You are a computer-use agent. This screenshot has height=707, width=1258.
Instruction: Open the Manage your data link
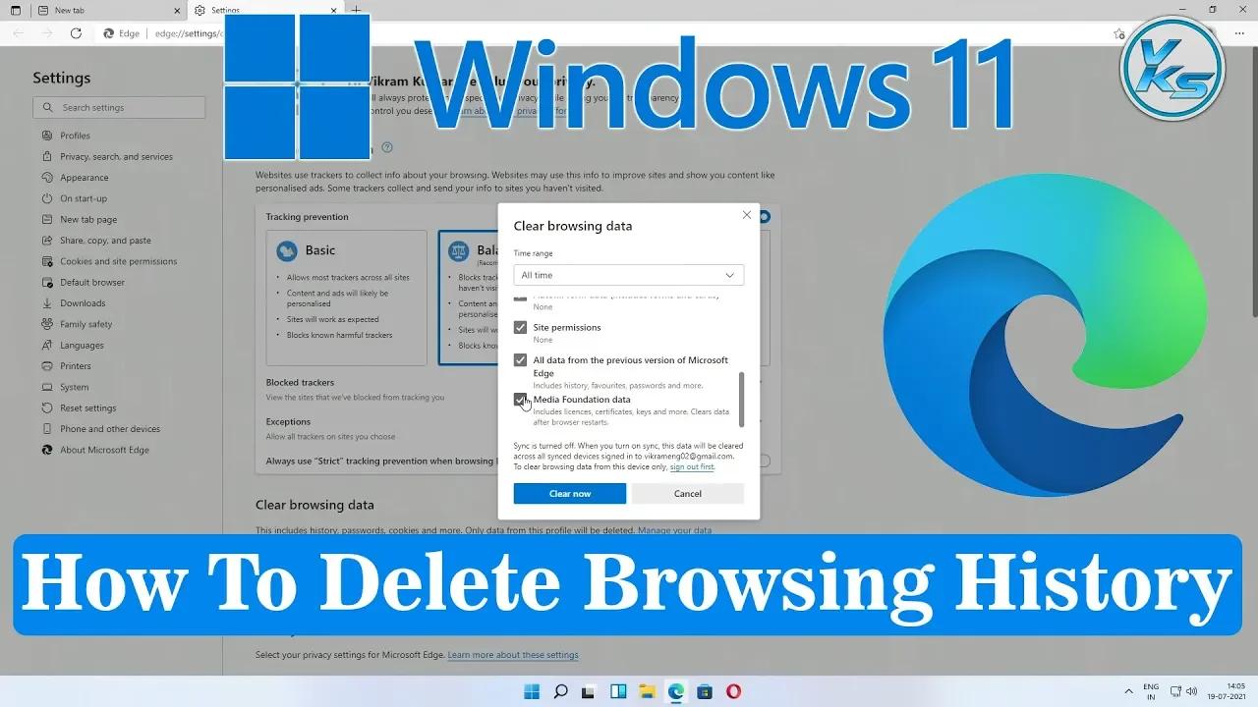pos(675,530)
